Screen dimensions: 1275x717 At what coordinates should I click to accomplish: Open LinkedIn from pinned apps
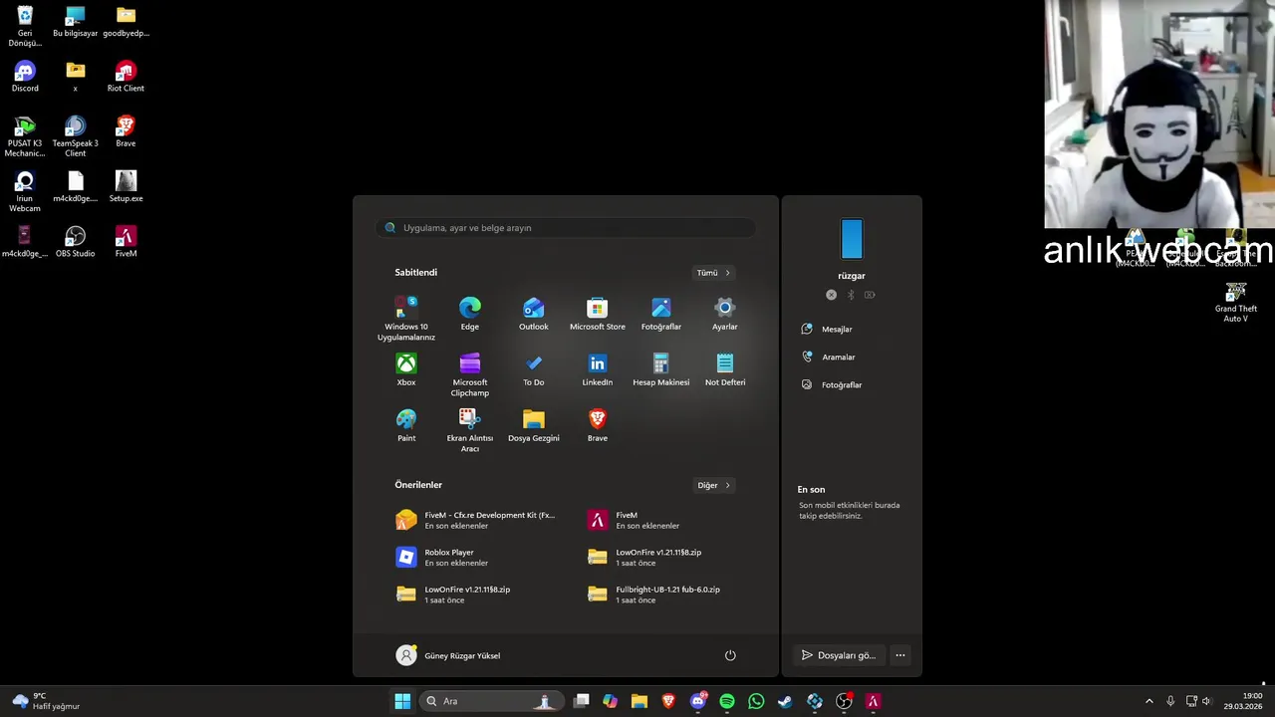click(x=597, y=369)
